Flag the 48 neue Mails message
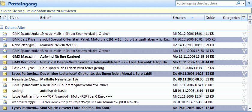Viewport: 252px width, 112px height. click(244, 51)
